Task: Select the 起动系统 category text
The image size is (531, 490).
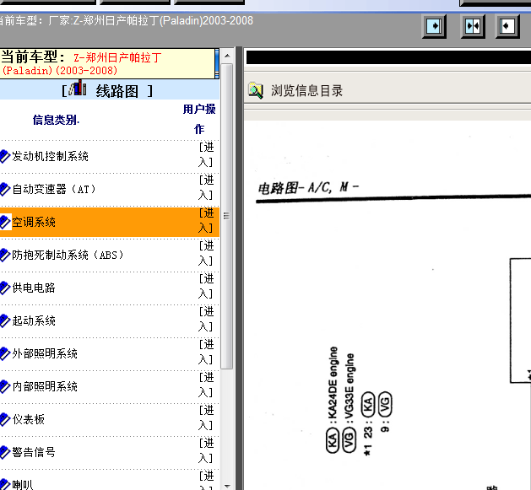Action: (34, 320)
